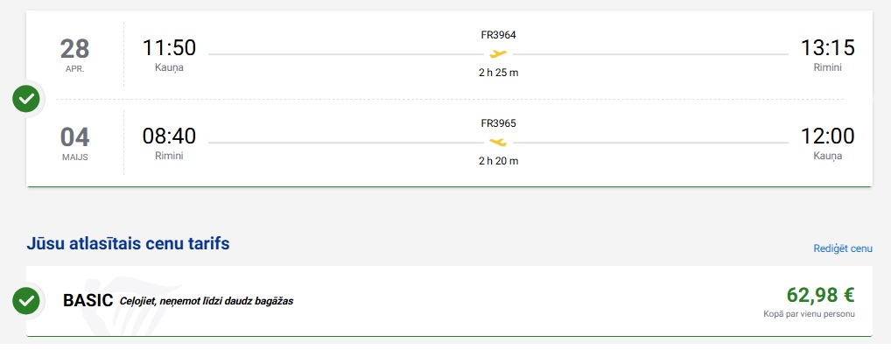The image size is (891, 357).
Task: Click the 12:00 Kauņa arrival time
Action: pyautogui.click(x=827, y=136)
